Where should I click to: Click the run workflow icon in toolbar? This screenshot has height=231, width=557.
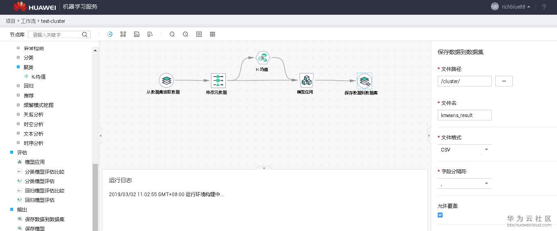110,34
